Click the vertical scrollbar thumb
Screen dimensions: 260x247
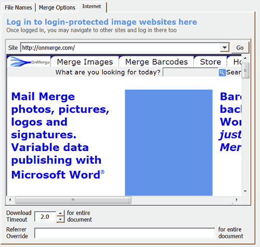point(245,70)
